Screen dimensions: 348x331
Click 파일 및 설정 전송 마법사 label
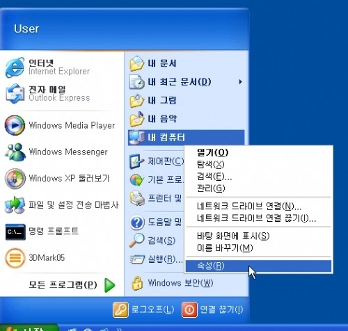pyautogui.click(x=74, y=204)
